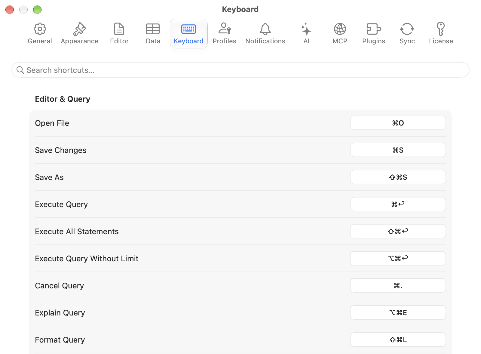Click the Save Changes row label
Viewport: 481px width, 354px height.
[x=61, y=150]
